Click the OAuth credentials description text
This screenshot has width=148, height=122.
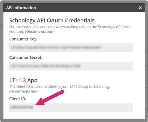point(70,29)
